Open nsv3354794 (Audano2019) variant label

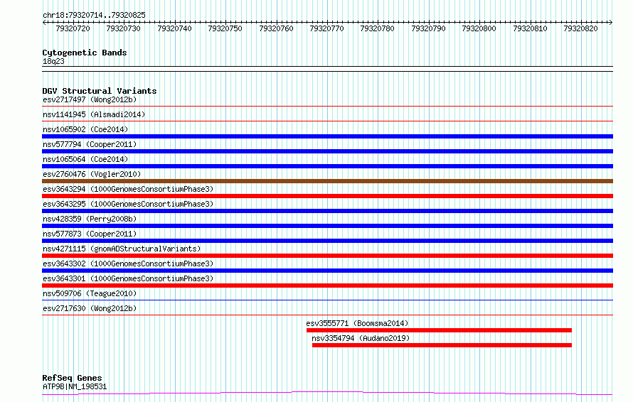click(361, 338)
